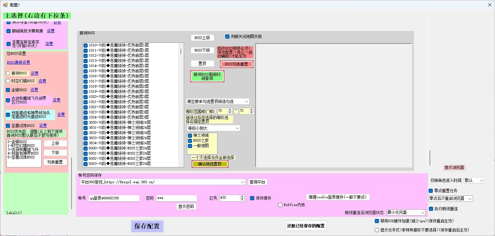
Task: Enable the 首领BOSS checkbox in the left panel
Action: [x=8, y=73]
